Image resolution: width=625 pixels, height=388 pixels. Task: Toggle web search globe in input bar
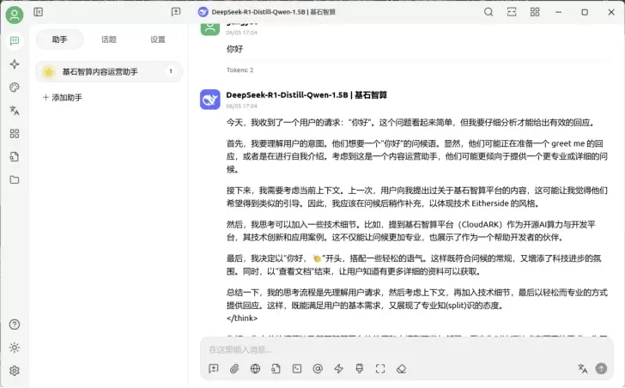255,369
